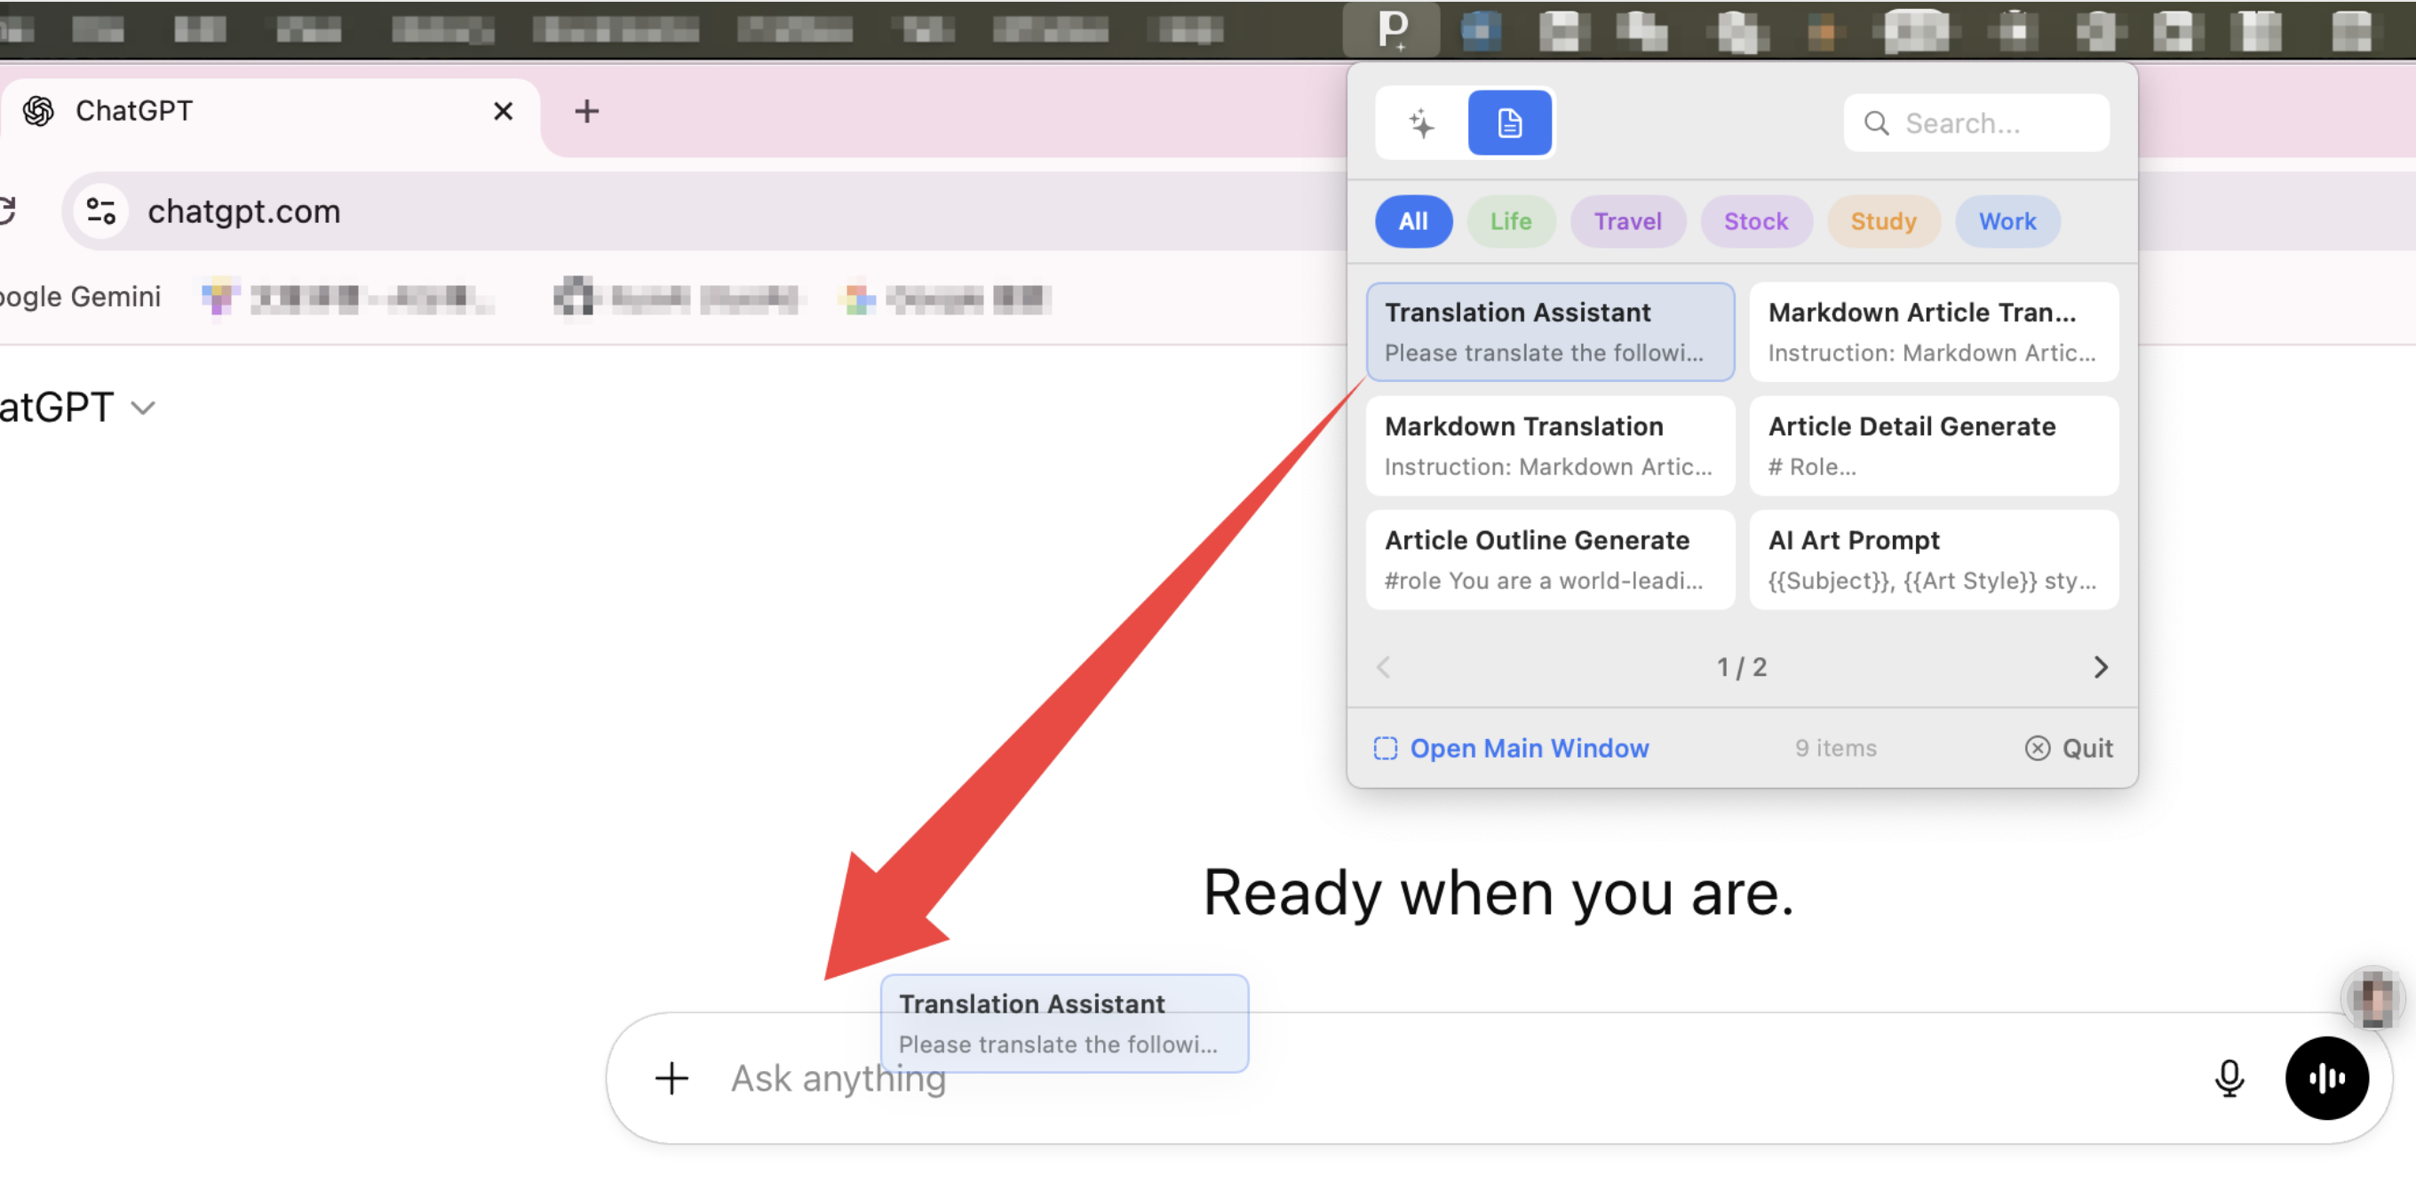Open a new browser tab
Screen dimensions: 2416x1199
coord(586,112)
